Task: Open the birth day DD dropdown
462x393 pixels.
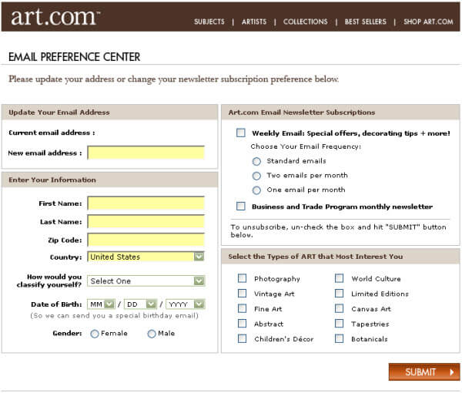Action: (141, 304)
